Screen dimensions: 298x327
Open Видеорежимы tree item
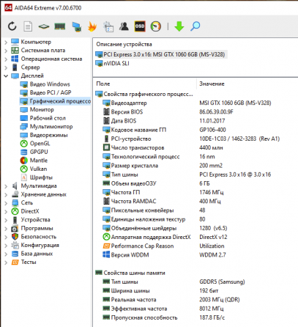44,135
